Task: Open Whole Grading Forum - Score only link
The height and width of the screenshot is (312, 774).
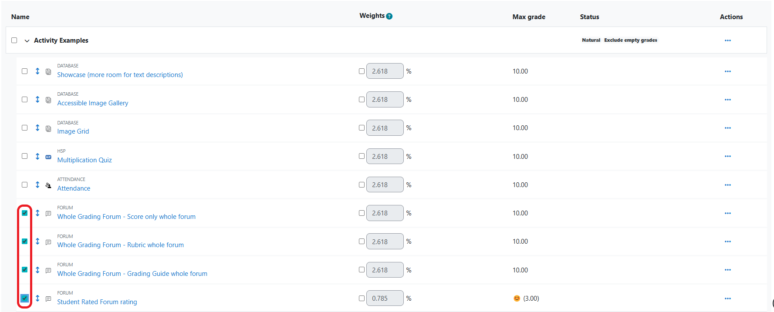Action: 126,217
